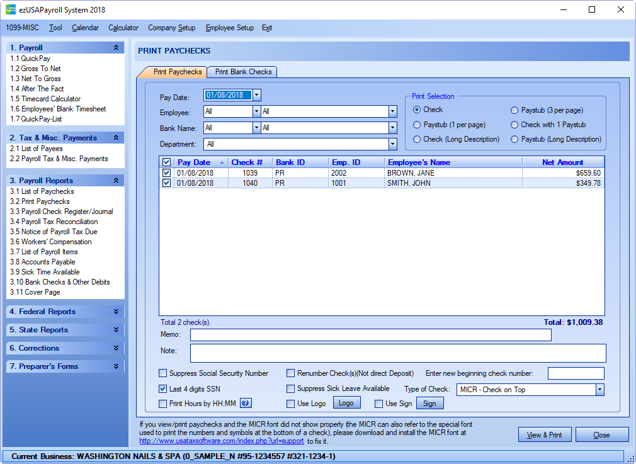
Task: Click the View & Print button
Action: [544, 435]
